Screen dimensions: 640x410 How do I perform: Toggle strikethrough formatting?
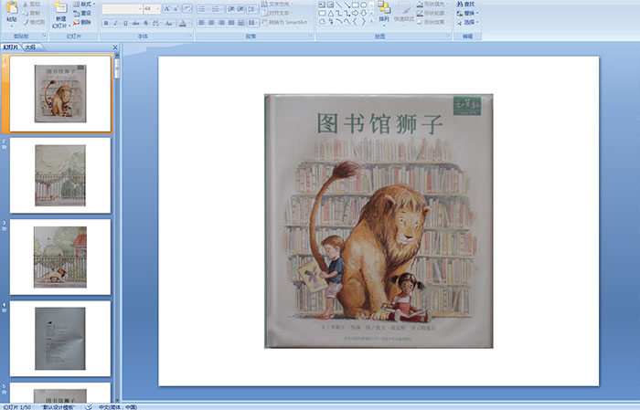[x=135, y=23]
